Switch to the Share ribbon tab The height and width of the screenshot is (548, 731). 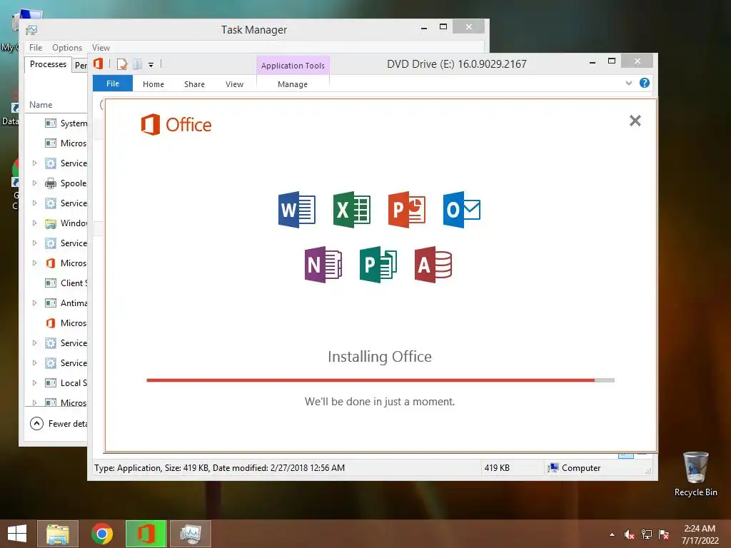tap(194, 84)
